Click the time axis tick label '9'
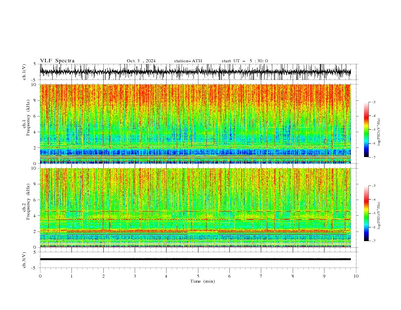 324,276
